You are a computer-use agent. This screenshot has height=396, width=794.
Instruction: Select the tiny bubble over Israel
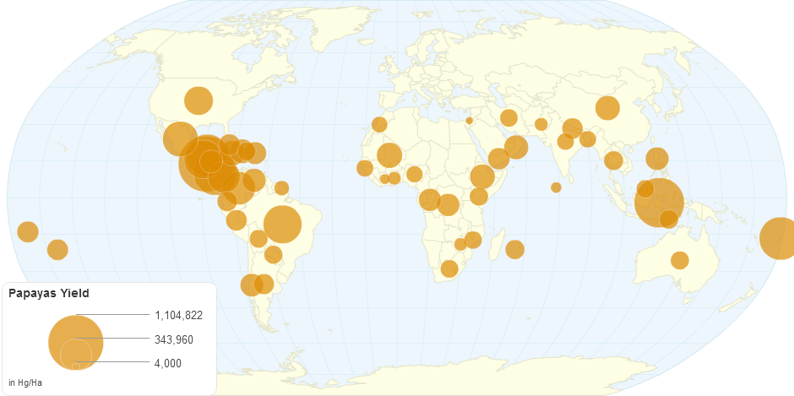click(469, 121)
